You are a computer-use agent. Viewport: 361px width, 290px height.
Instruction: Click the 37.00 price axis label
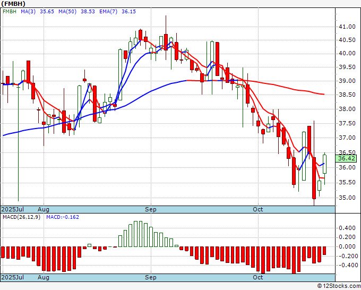pyautogui.click(x=347, y=138)
